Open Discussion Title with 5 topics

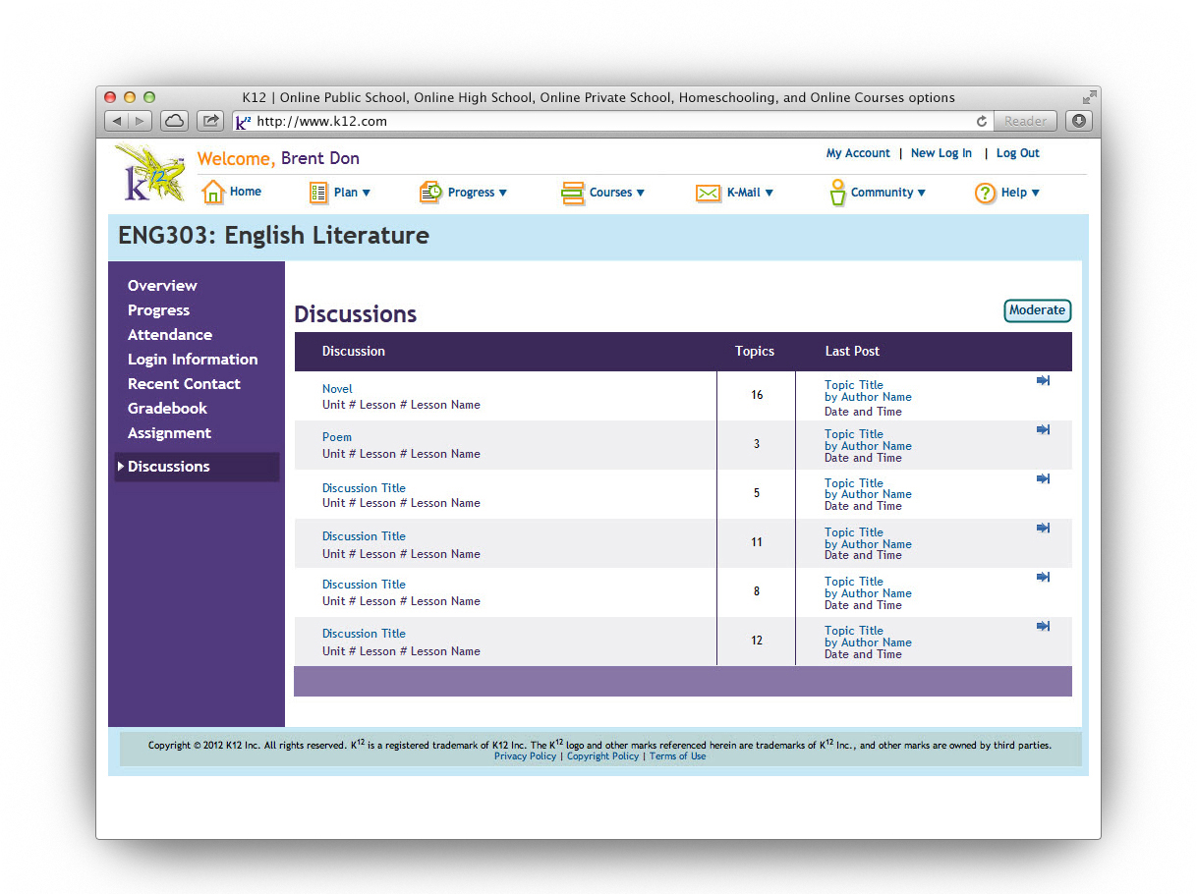click(x=364, y=488)
